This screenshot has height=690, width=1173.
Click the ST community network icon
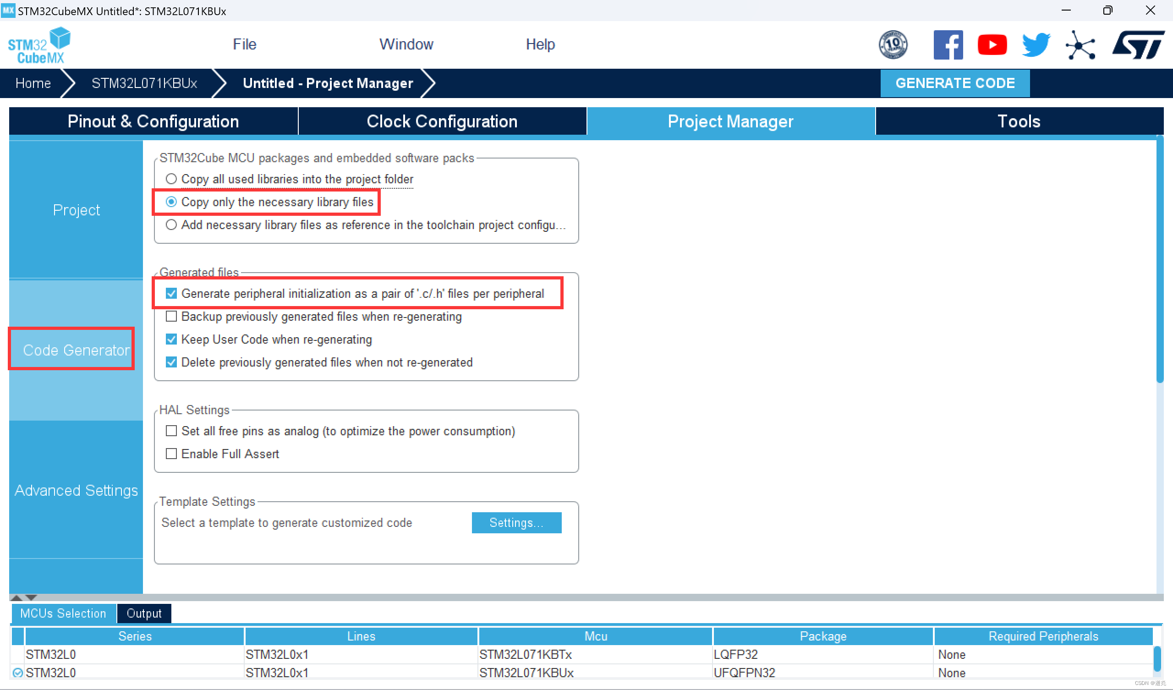(1080, 45)
